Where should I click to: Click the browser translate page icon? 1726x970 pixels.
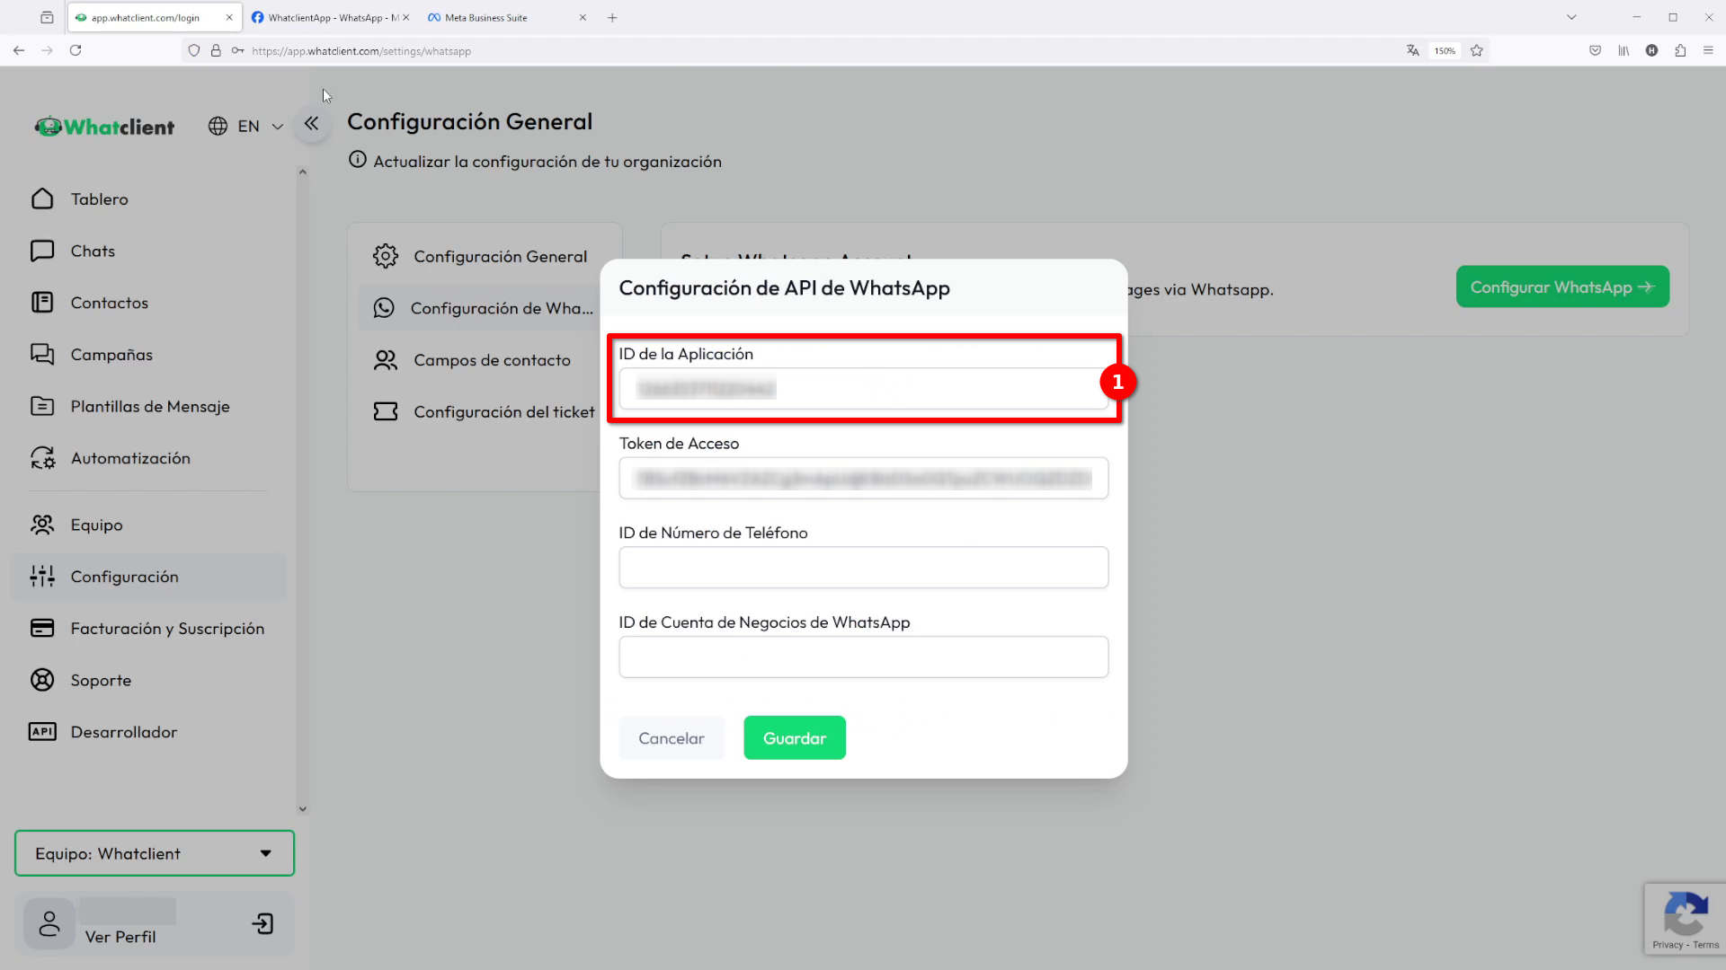[x=1412, y=51]
